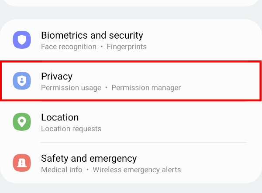Tap the red Safety and emergency icon
The width and height of the screenshot is (262, 193).
pyautogui.click(x=22, y=163)
